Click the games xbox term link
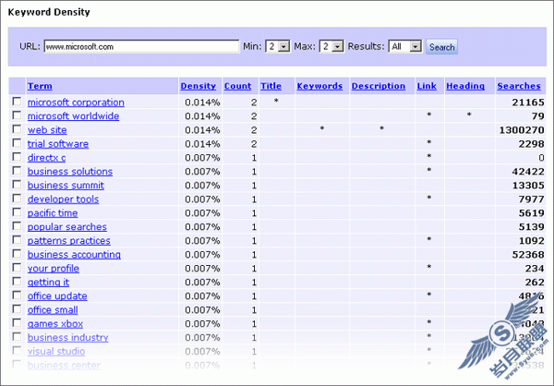This screenshot has width=554, height=386. (x=55, y=324)
